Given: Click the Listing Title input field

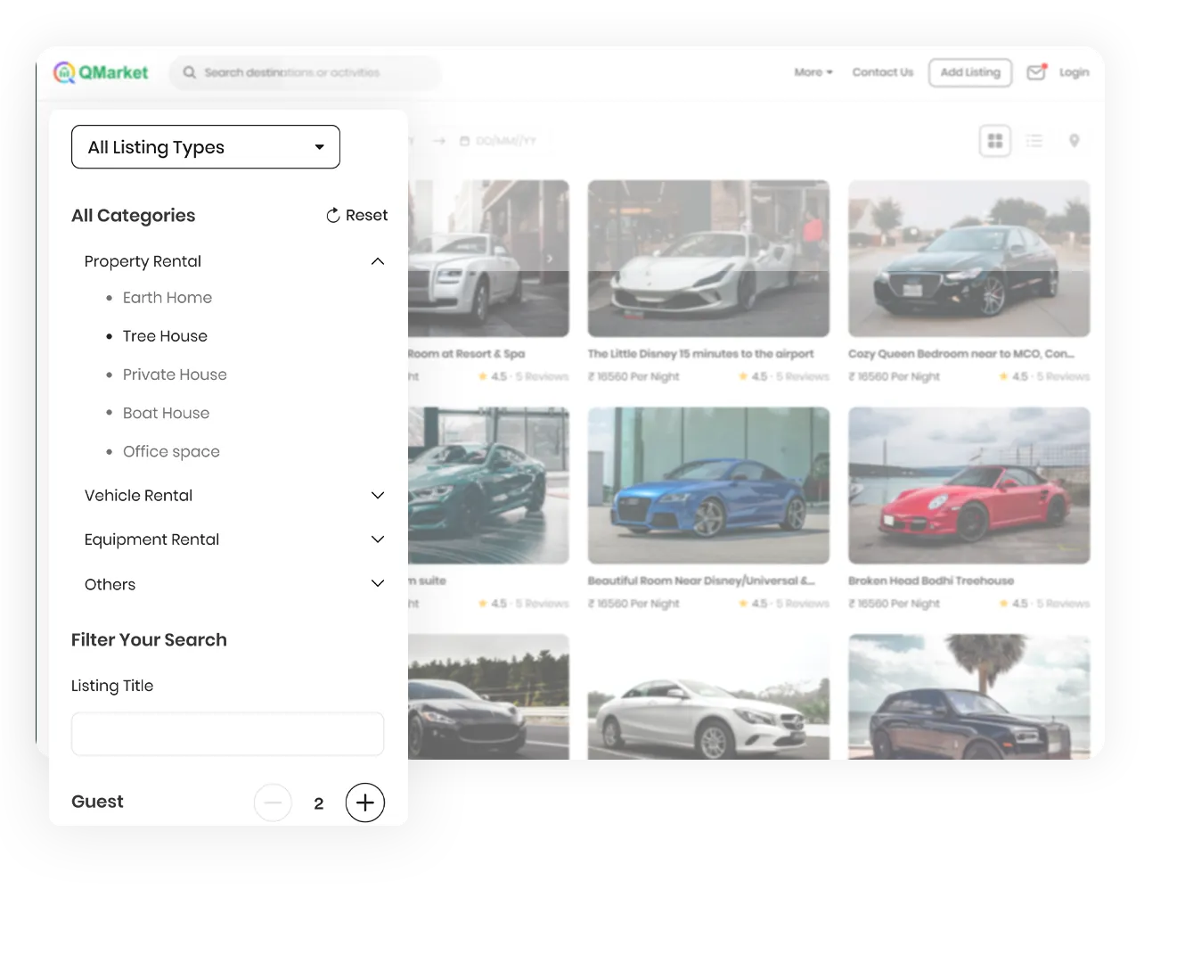Looking at the screenshot, I should (227, 734).
